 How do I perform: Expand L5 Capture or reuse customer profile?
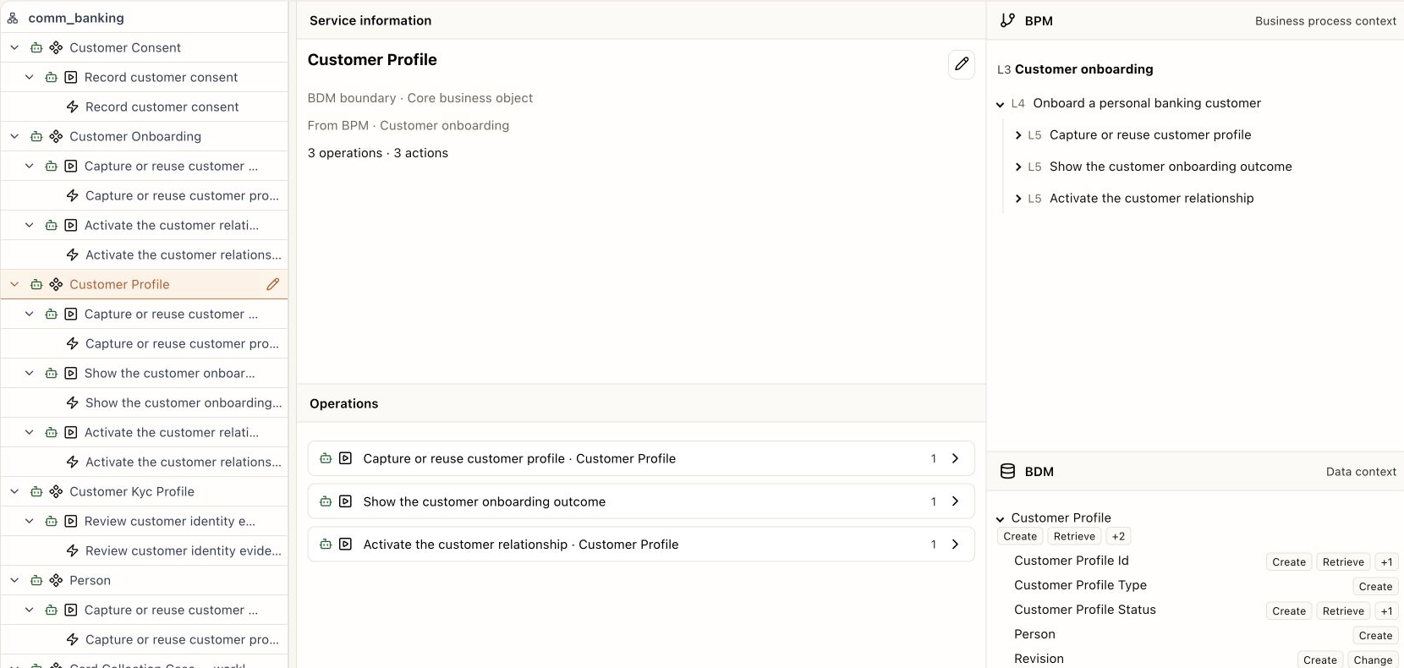tap(1018, 135)
